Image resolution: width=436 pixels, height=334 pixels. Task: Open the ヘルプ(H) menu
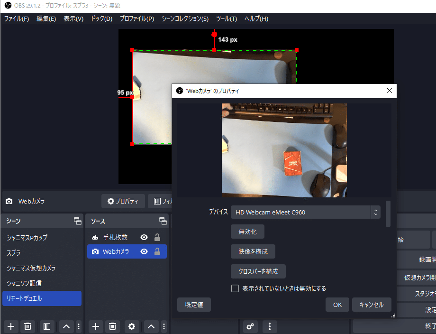click(x=256, y=19)
